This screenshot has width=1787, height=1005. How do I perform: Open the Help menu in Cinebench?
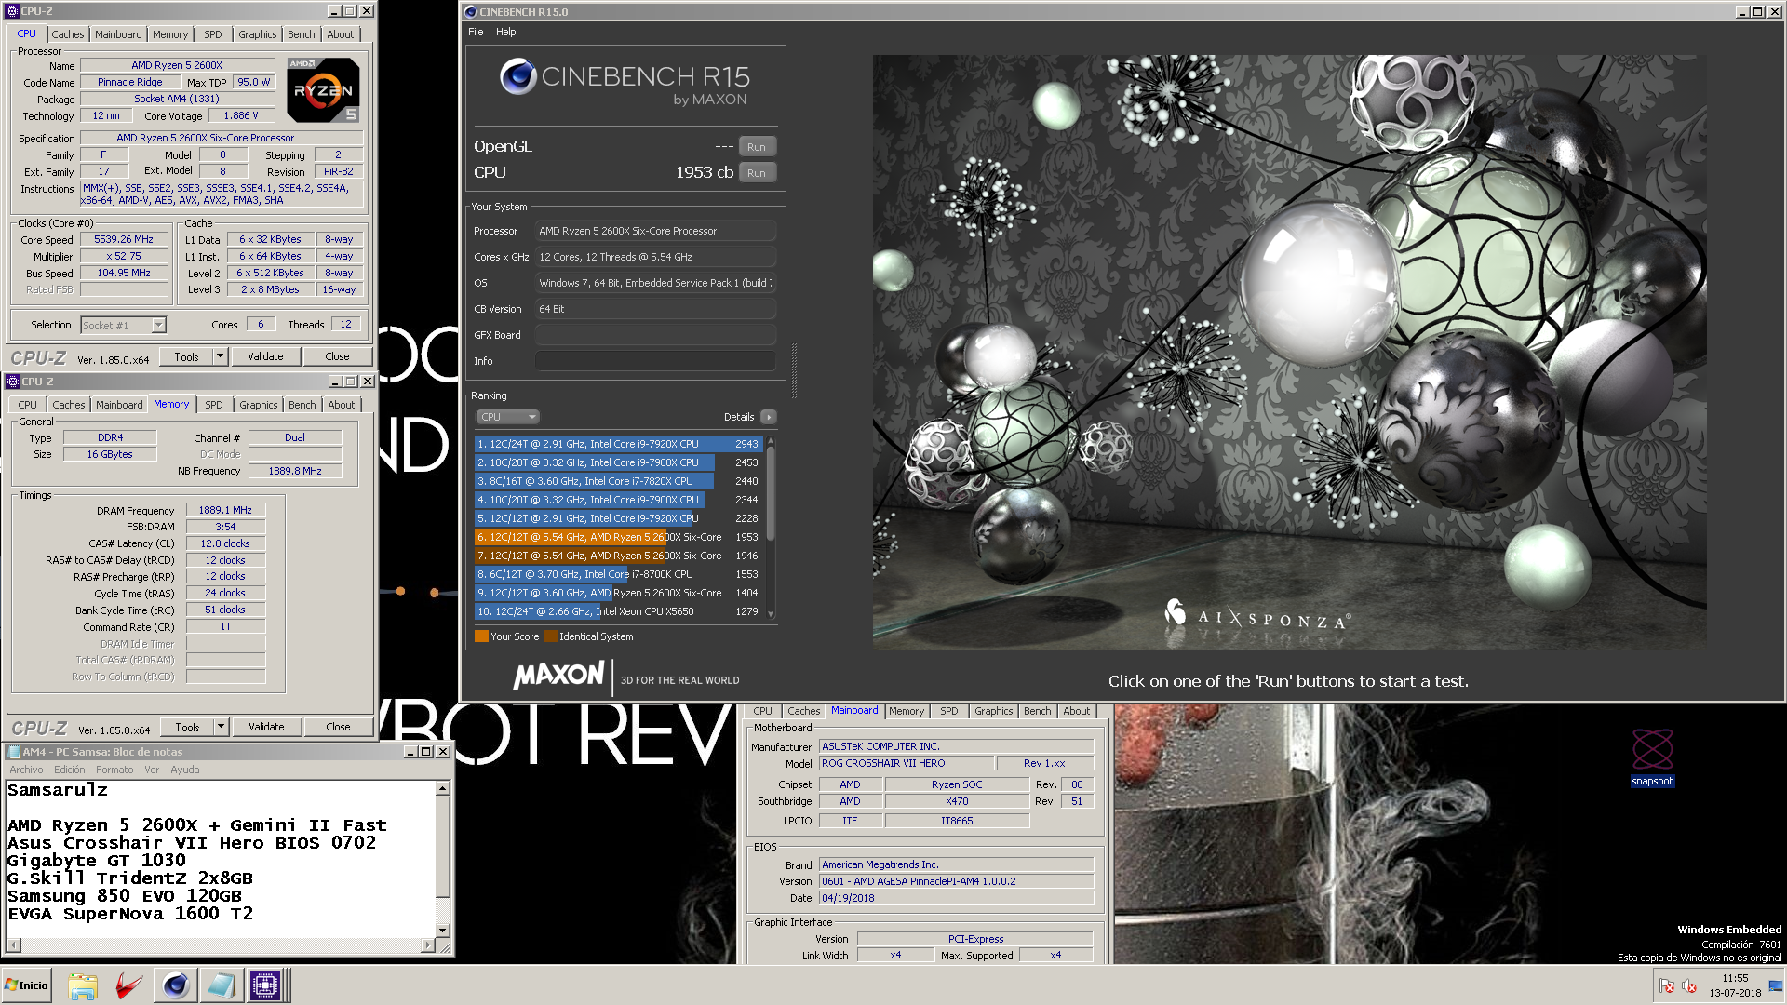pyautogui.click(x=505, y=32)
